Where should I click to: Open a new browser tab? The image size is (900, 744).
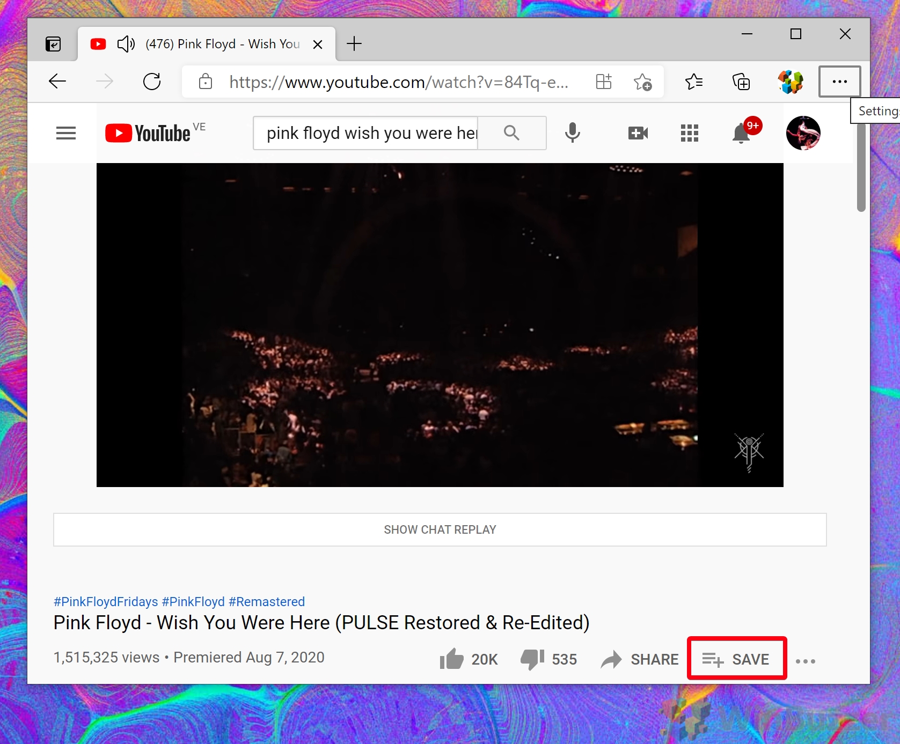tap(354, 44)
